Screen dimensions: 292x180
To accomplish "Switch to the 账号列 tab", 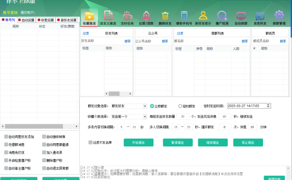I will 8,20.
